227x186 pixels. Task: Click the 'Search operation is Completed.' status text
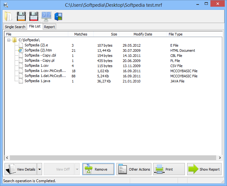30,181
